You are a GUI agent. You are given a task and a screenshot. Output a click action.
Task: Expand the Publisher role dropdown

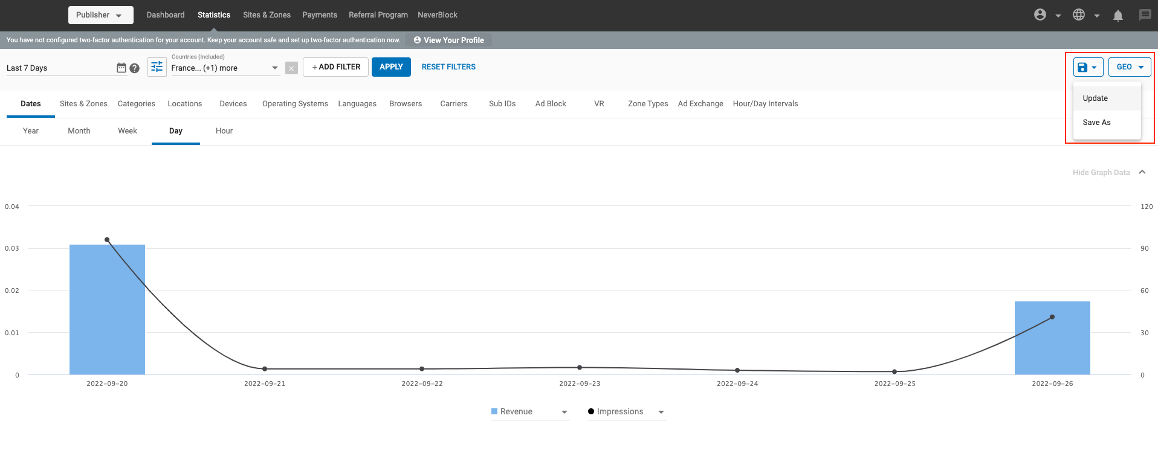click(100, 15)
